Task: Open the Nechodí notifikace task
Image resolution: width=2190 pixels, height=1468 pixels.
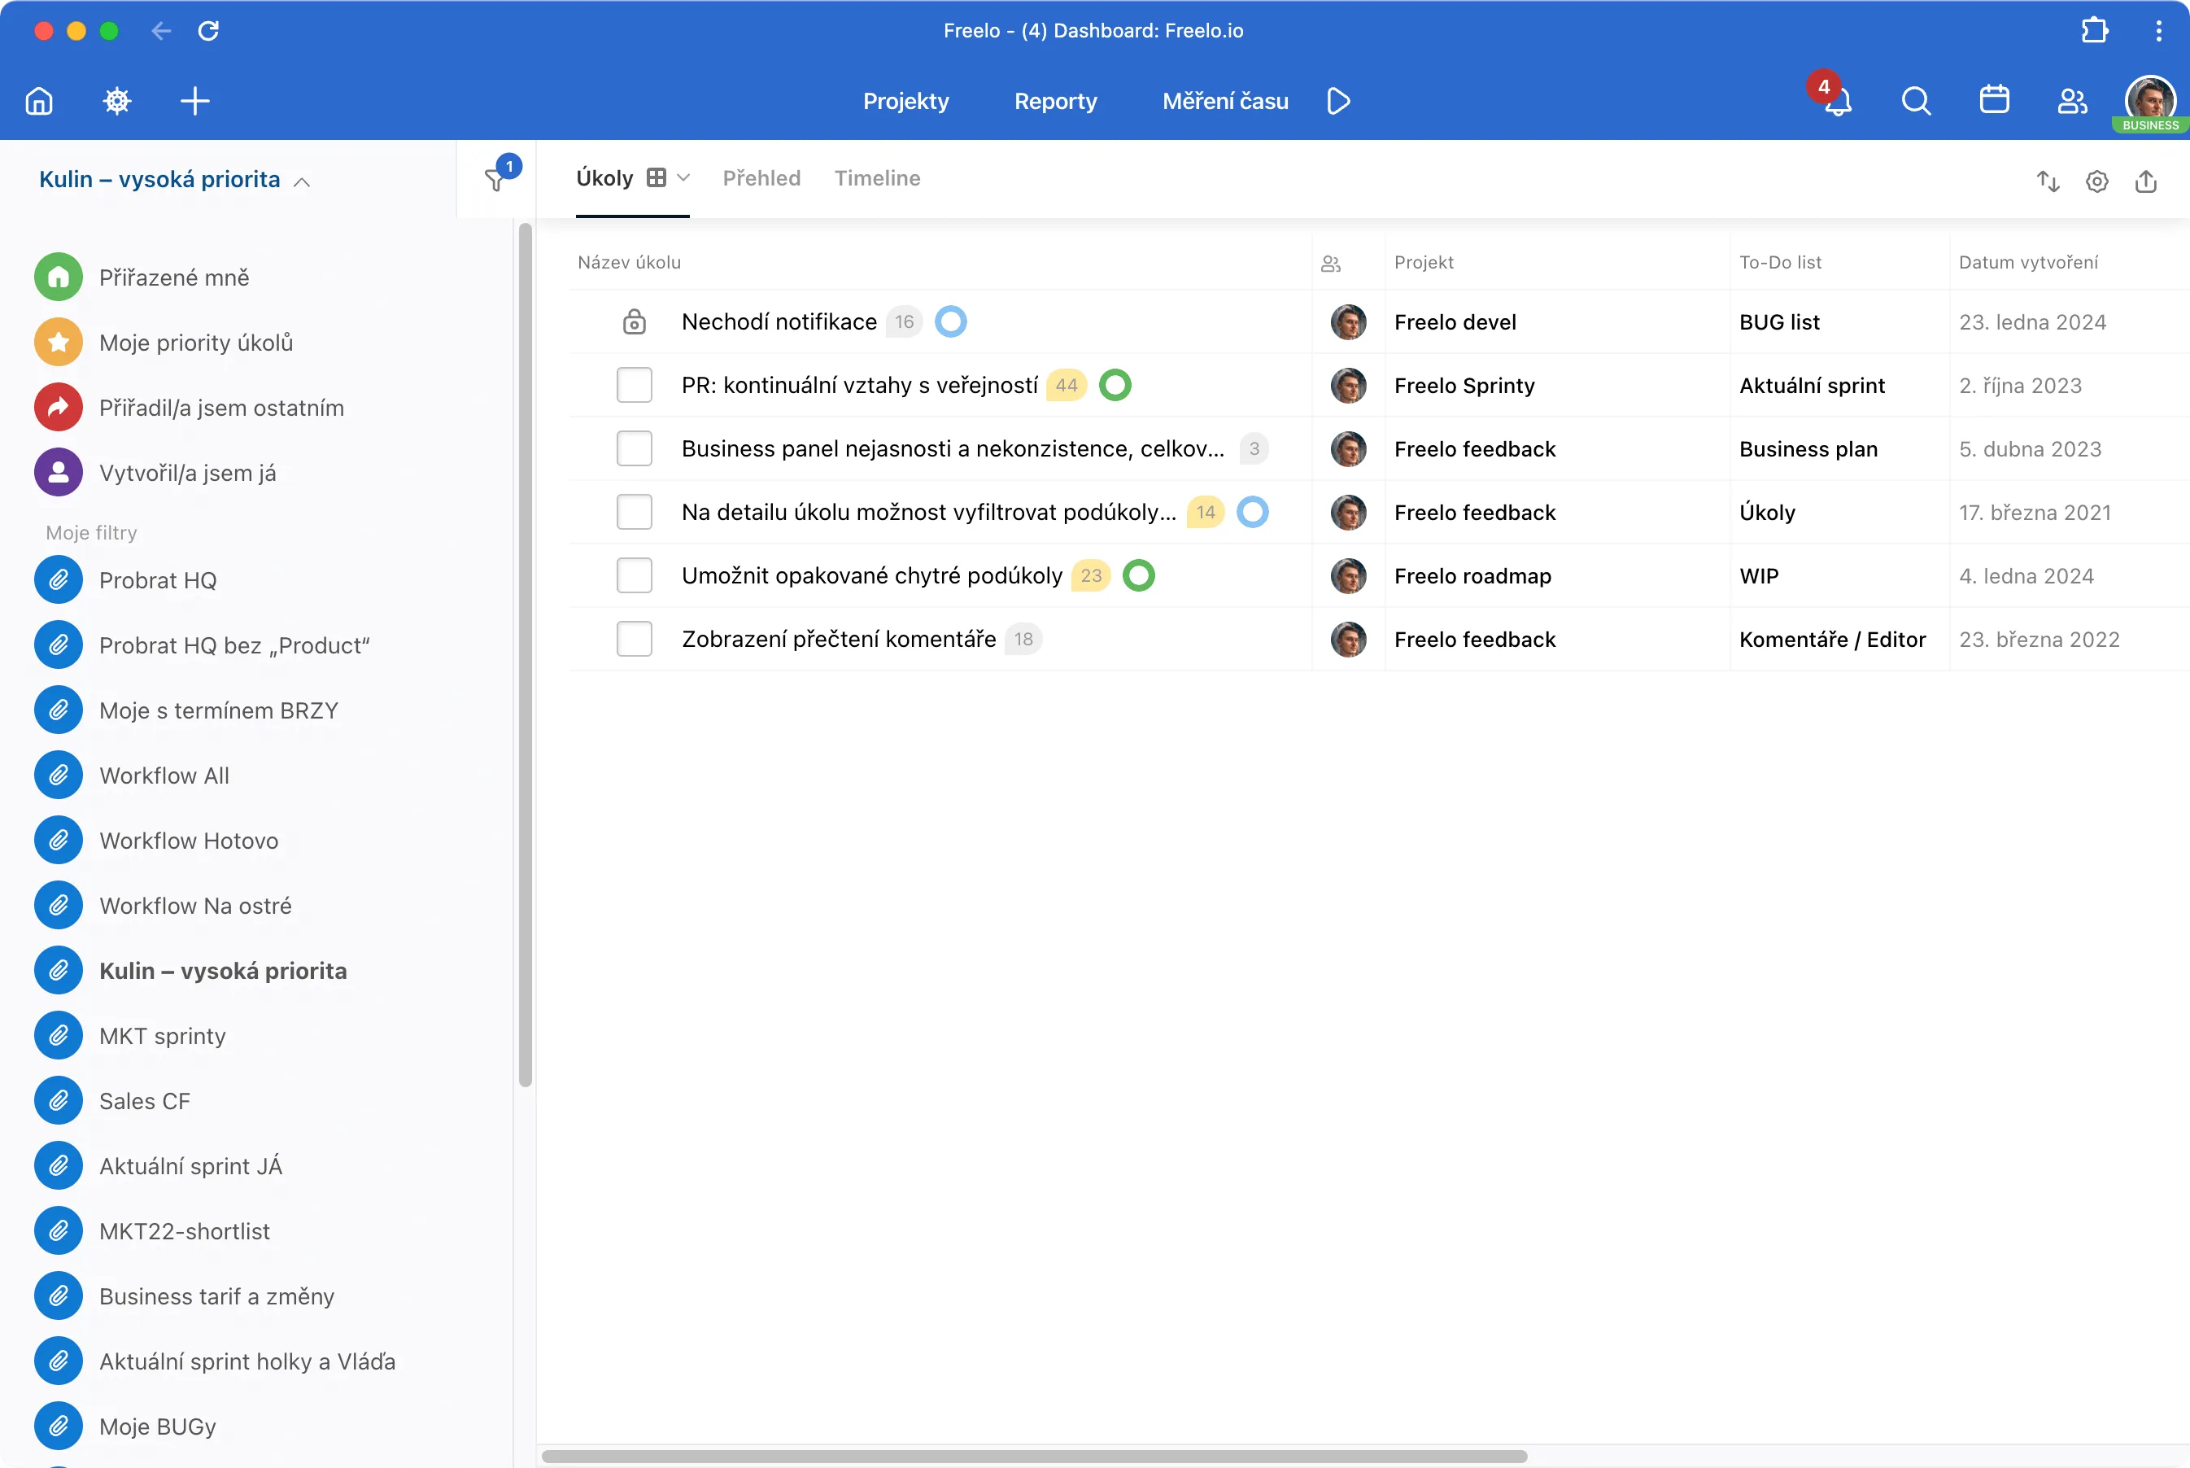Action: [779, 321]
